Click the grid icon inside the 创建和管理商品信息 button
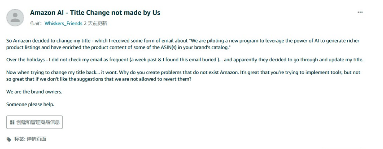This screenshot has width=383, height=149. coord(12,122)
